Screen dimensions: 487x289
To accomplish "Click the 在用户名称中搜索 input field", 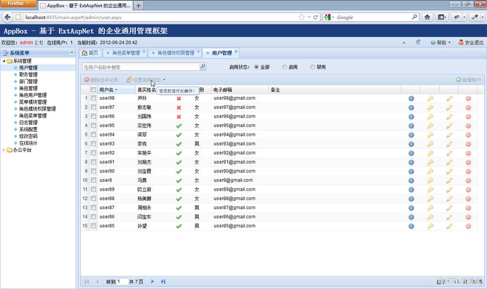I will pos(141,67).
